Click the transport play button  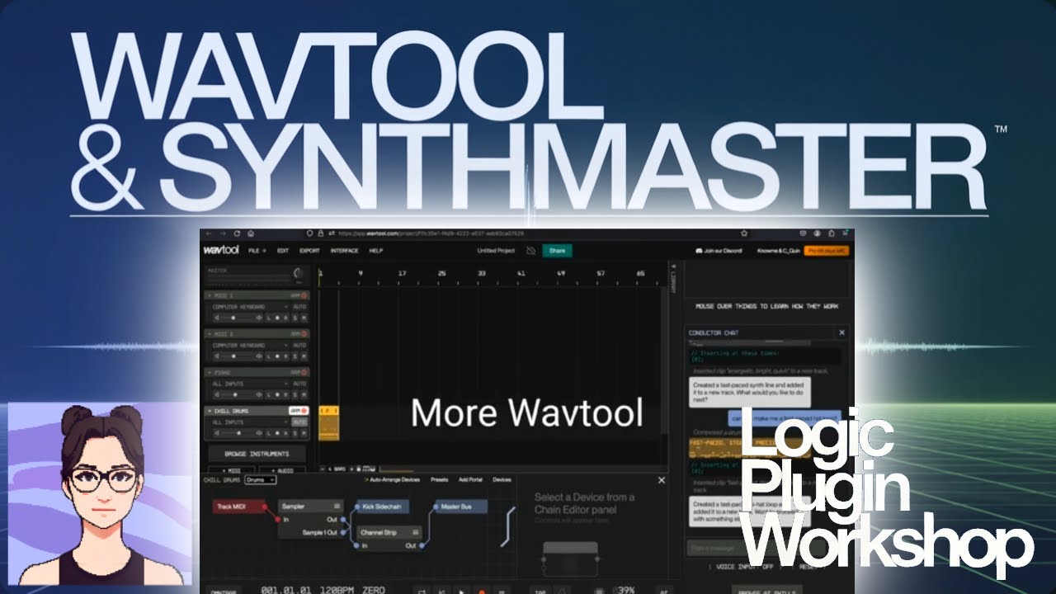[x=462, y=589]
